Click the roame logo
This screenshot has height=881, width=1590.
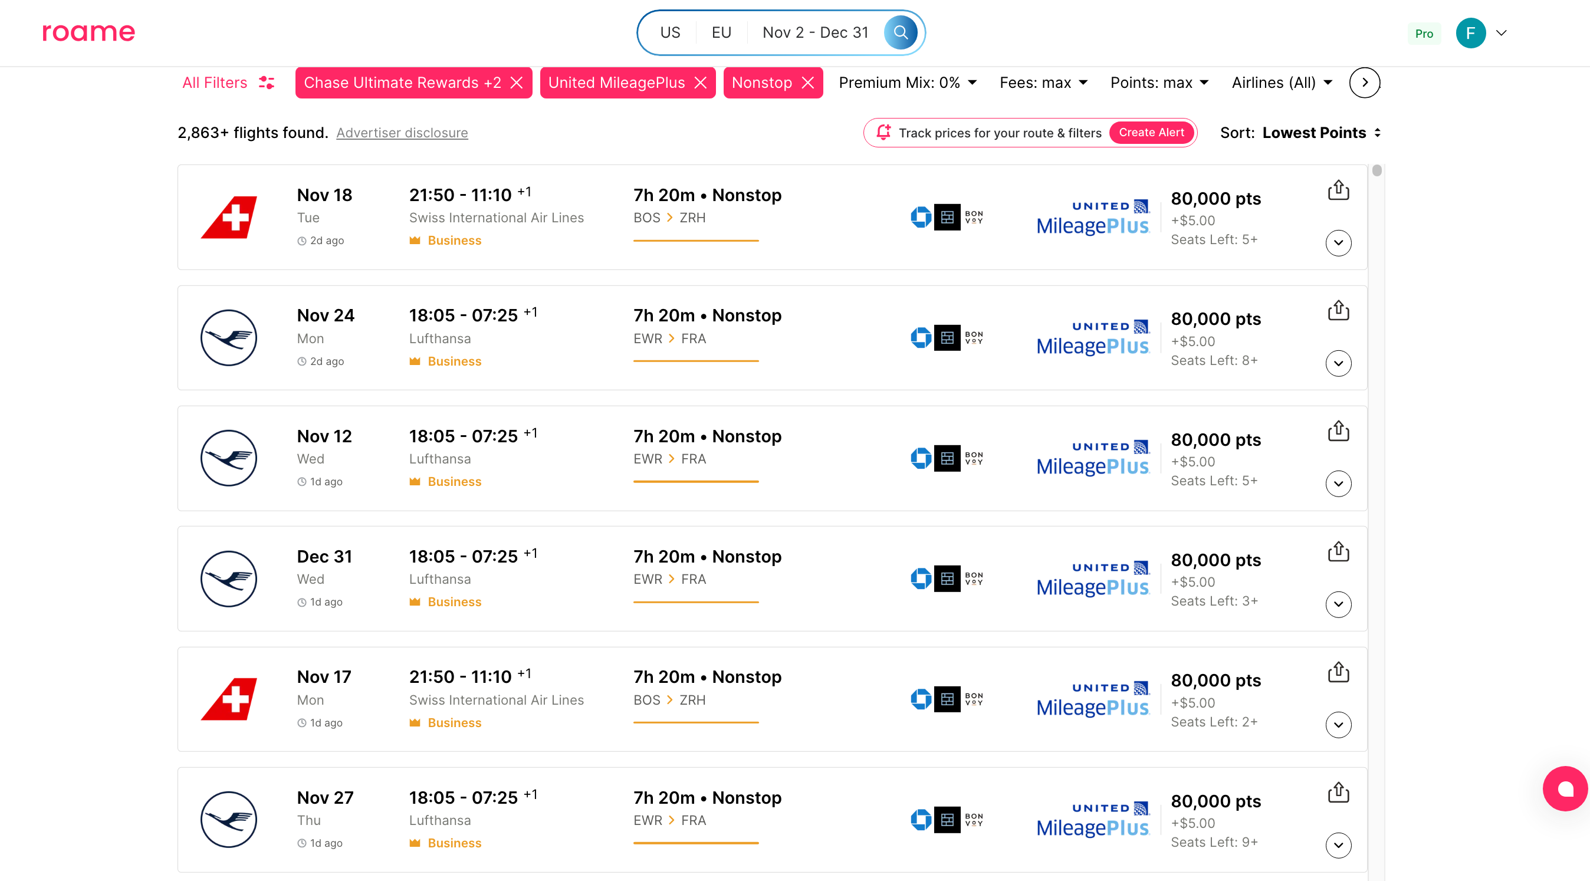(88, 32)
